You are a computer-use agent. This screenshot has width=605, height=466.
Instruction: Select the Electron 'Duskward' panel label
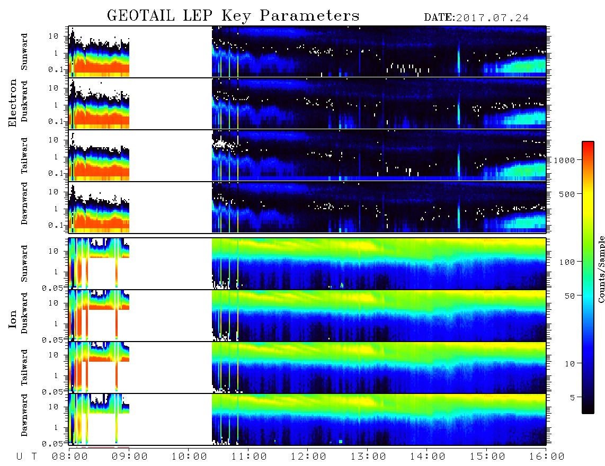(x=24, y=102)
